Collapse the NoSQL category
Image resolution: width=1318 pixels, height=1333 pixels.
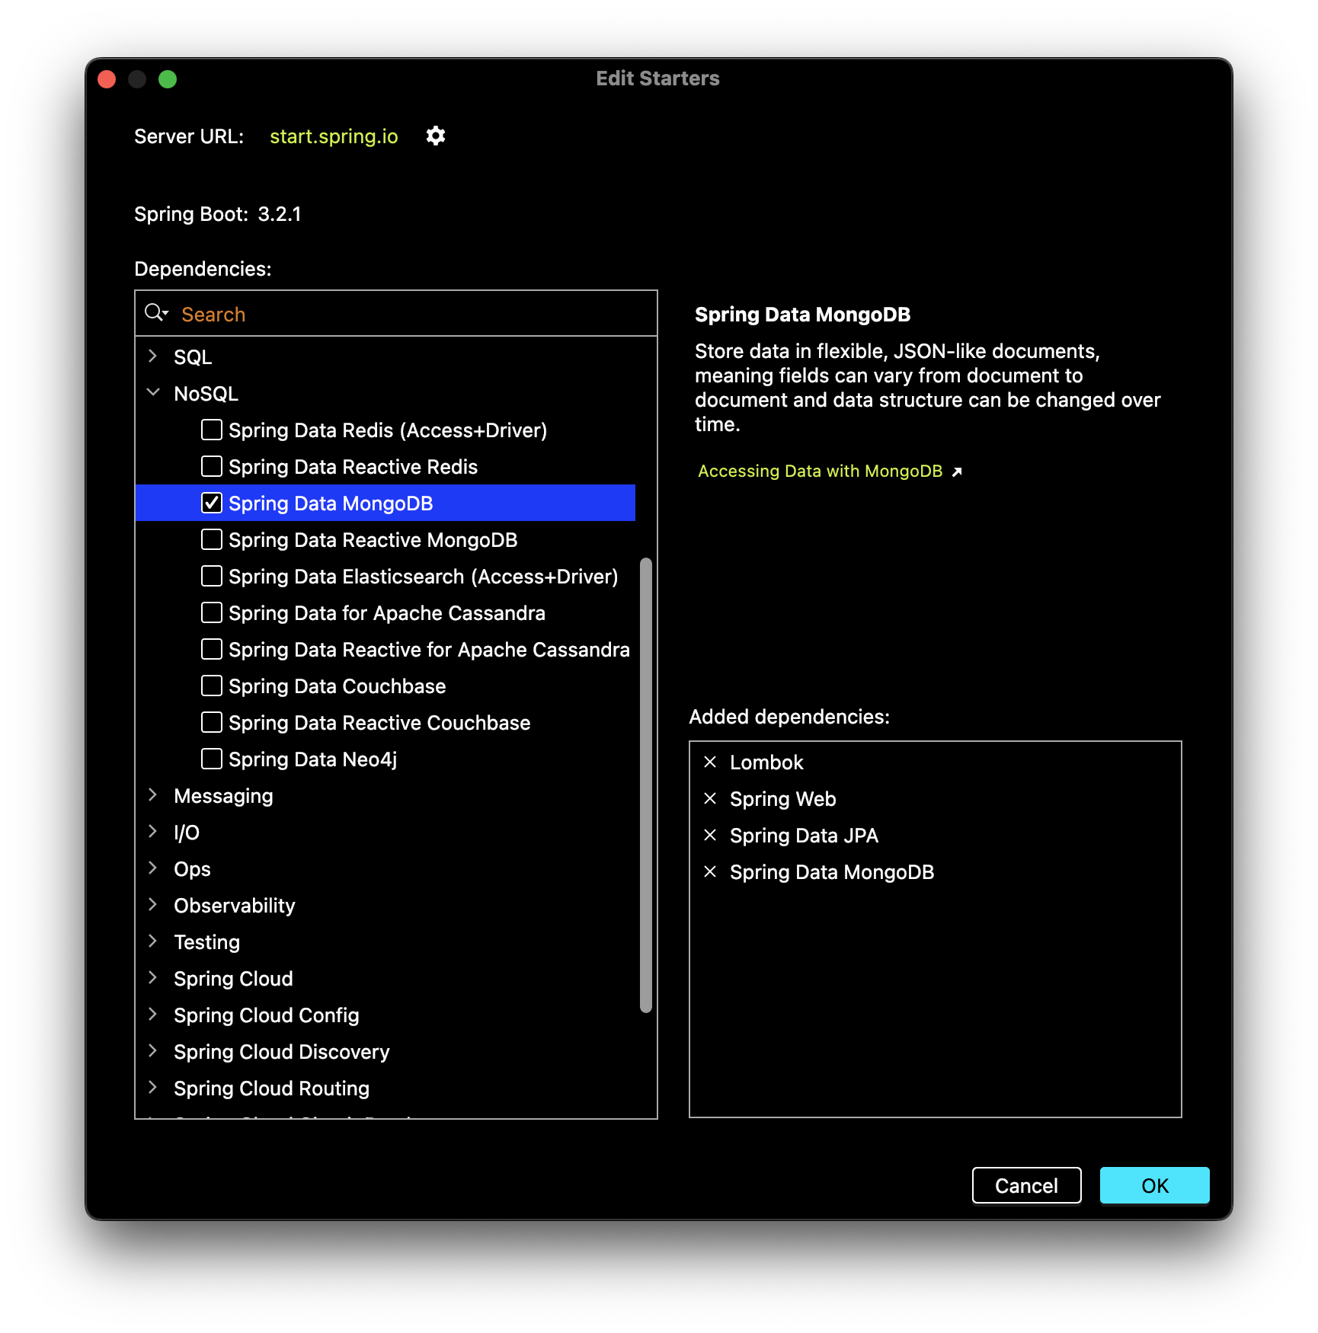pos(152,392)
